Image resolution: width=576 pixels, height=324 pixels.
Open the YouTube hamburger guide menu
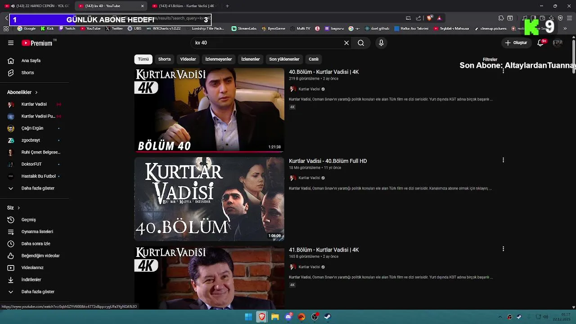click(11, 43)
